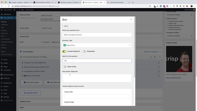Click the Posts pushpin icon
The image size is (197, 111).
point(2,60)
